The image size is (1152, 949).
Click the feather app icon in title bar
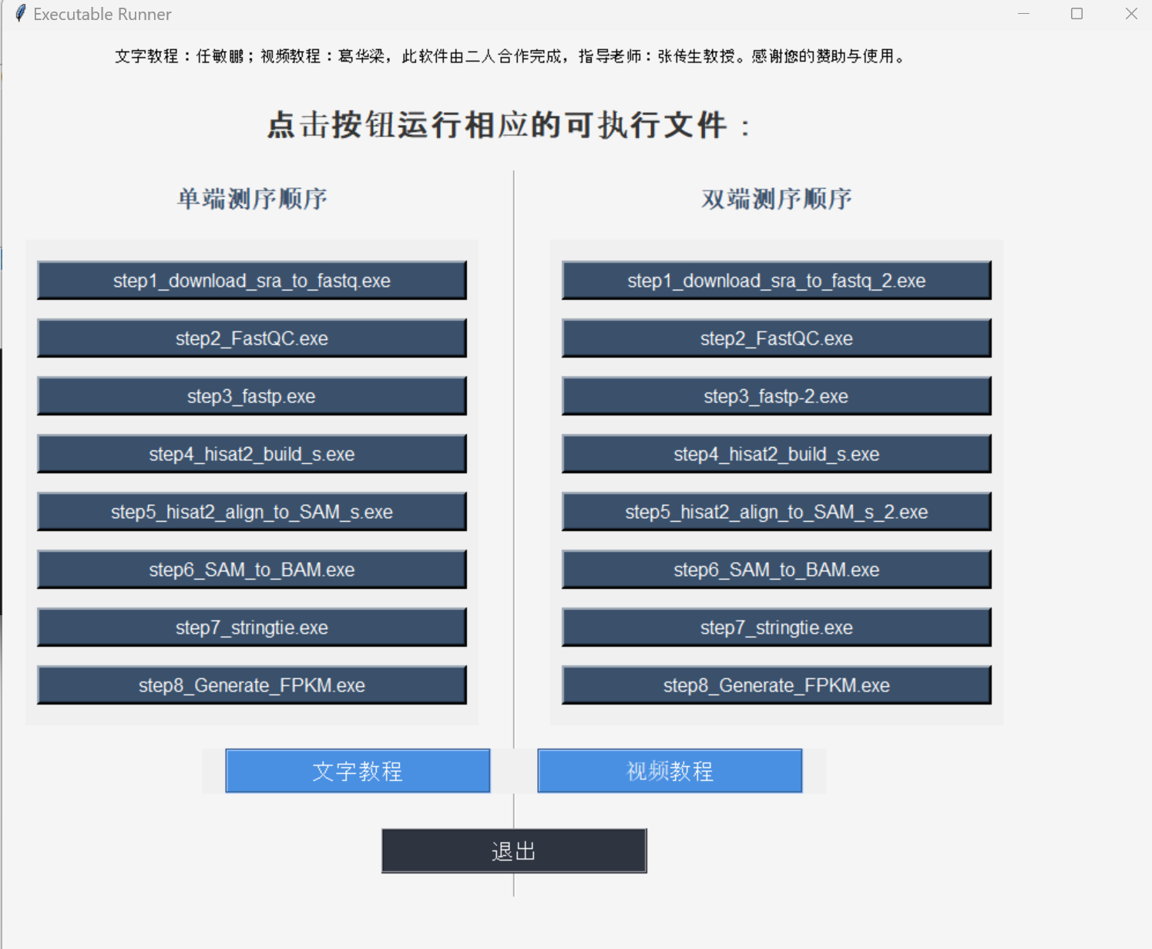click(x=21, y=14)
